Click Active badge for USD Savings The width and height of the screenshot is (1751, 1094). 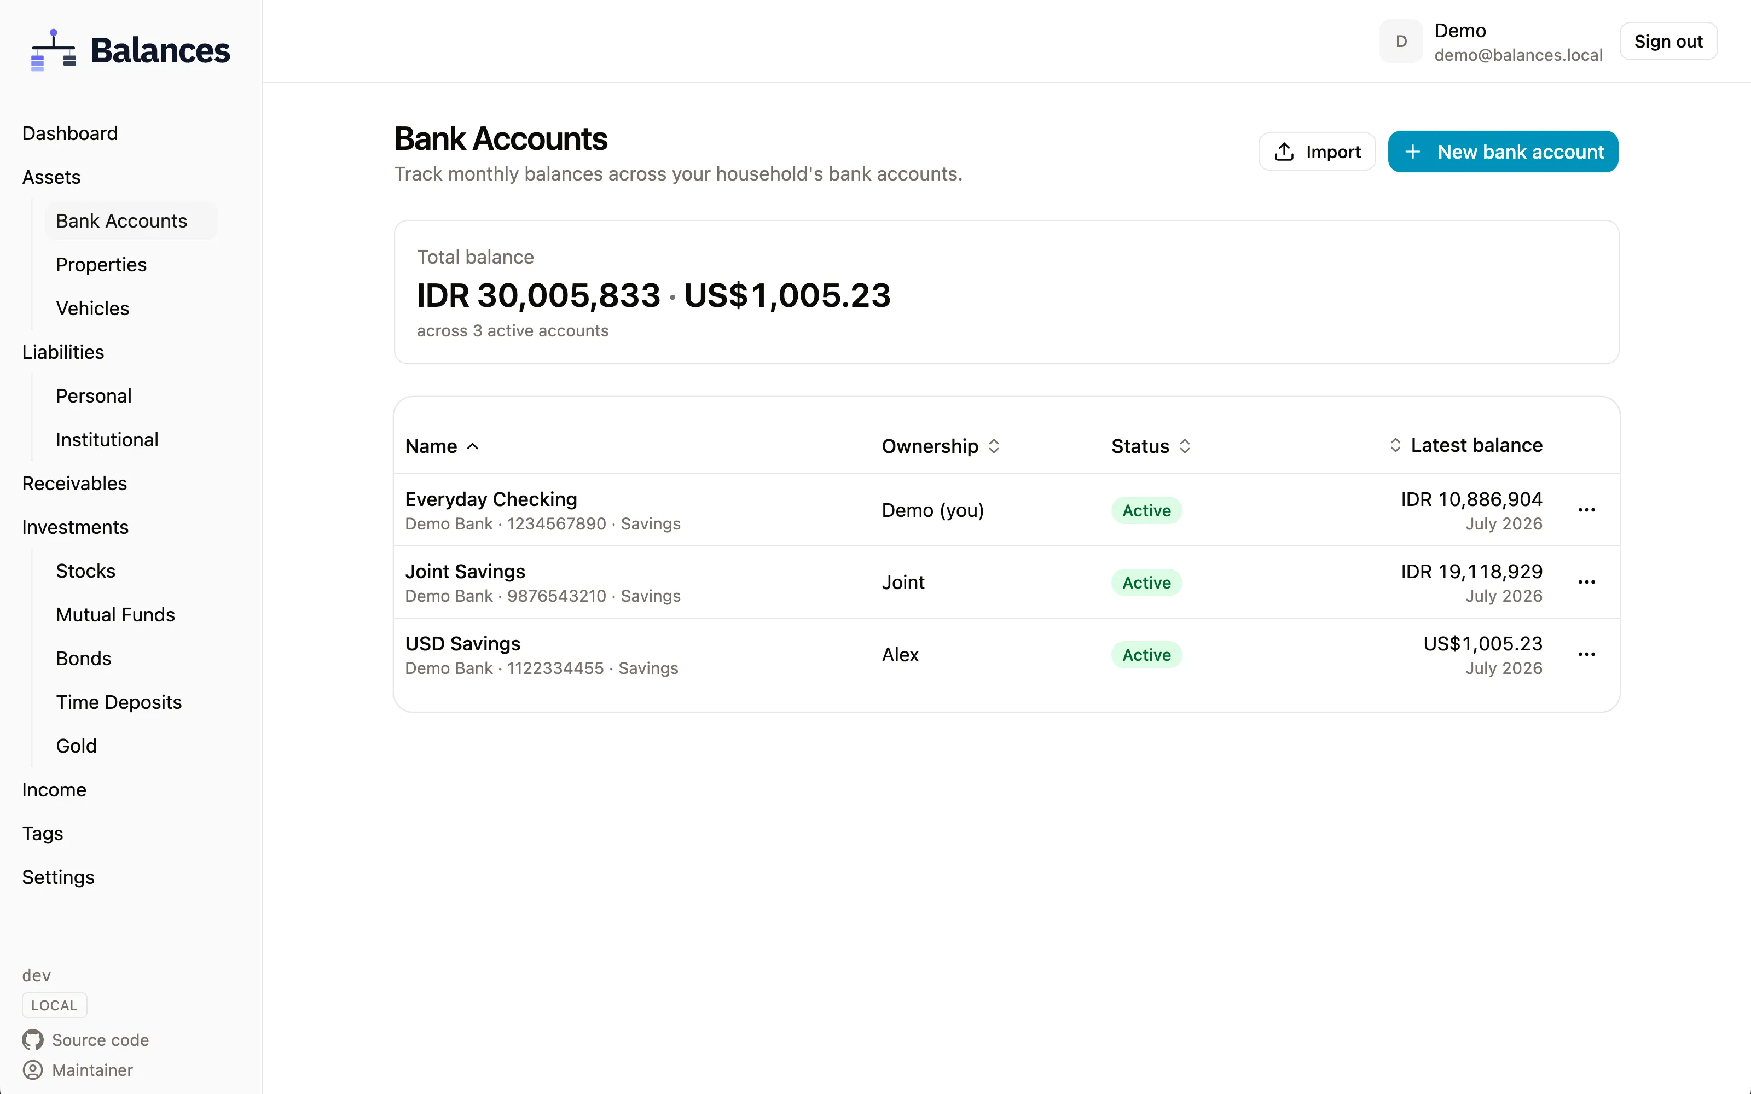point(1146,655)
